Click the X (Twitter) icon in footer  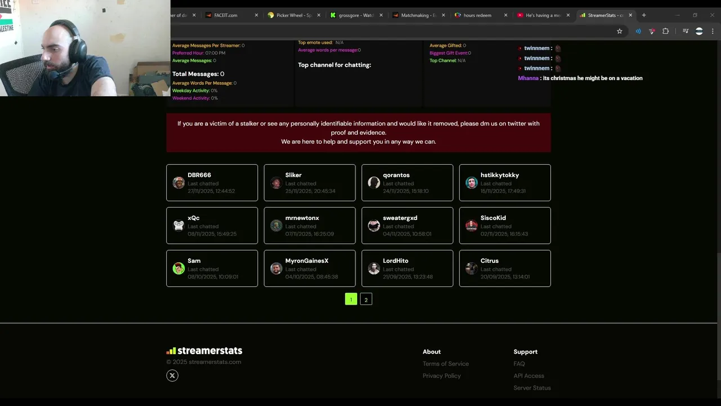172,376
